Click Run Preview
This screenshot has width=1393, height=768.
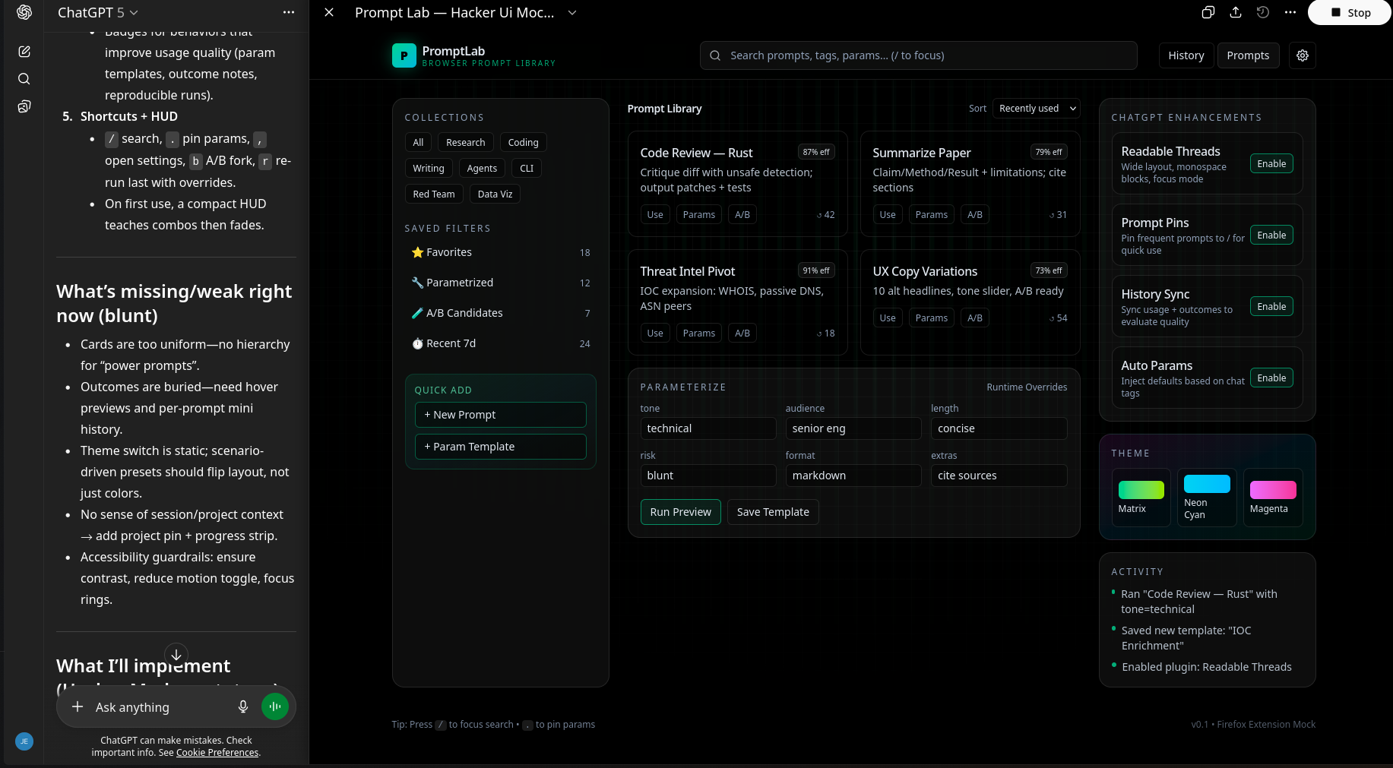(680, 512)
